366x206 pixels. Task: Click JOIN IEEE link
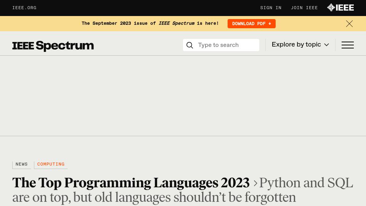click(x=304, y=8)
